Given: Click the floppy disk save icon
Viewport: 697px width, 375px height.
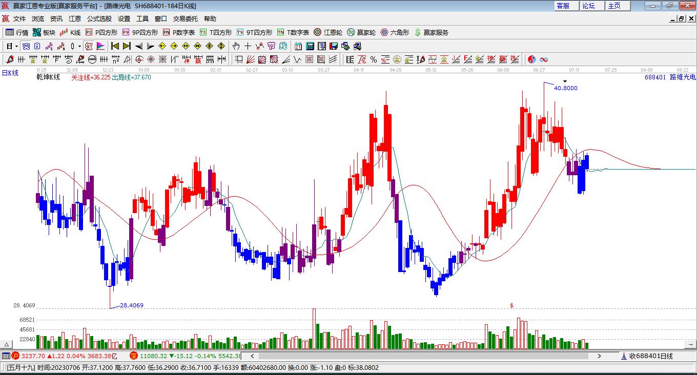Looking at the screenshot, I should click(334, 46).
